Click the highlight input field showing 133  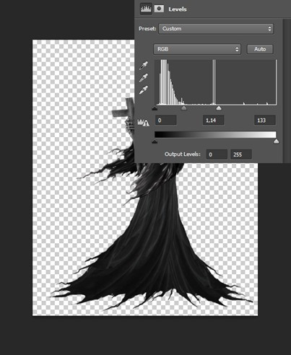(265, 120)
